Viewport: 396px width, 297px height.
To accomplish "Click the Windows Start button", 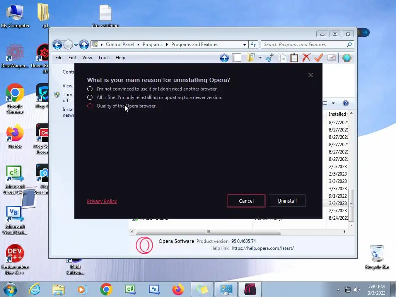I will pyautogui.click(x=10, y=289).
